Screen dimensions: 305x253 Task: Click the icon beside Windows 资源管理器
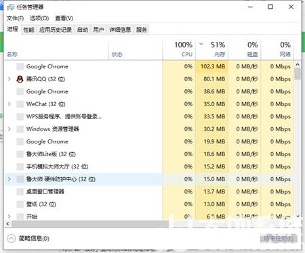20,129
